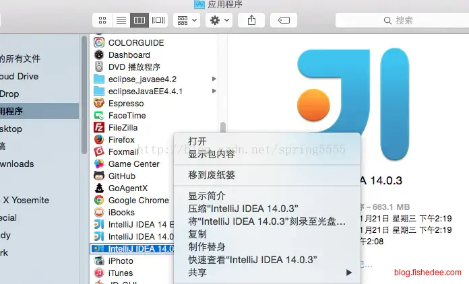The height and width of the screenshot is (284, 469).
Task: Select the FaceTime app icon
Action: 99,116
